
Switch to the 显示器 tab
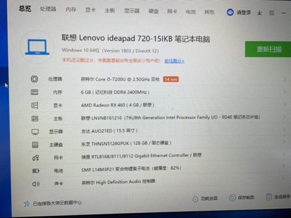pos(132,11)
